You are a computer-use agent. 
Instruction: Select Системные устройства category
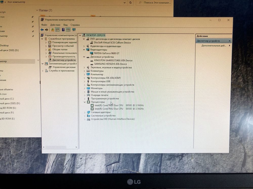103,116
